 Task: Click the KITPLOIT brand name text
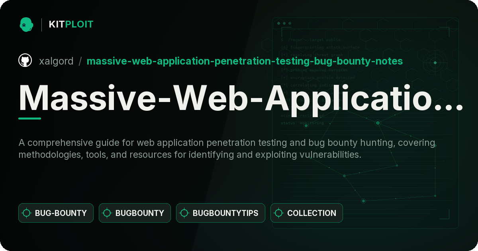[x=71, y=24]
